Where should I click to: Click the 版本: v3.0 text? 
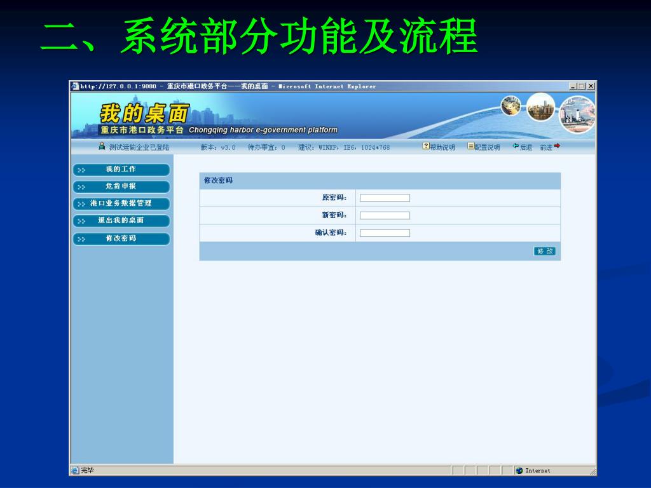218,147
